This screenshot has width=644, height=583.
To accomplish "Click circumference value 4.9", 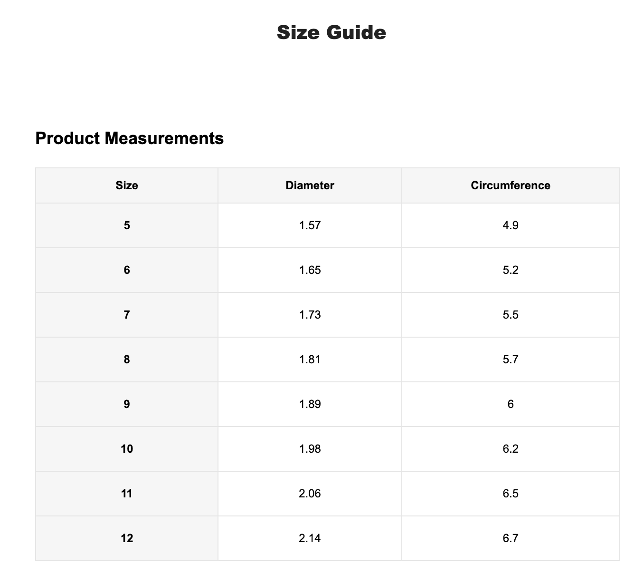I will 511,225.
